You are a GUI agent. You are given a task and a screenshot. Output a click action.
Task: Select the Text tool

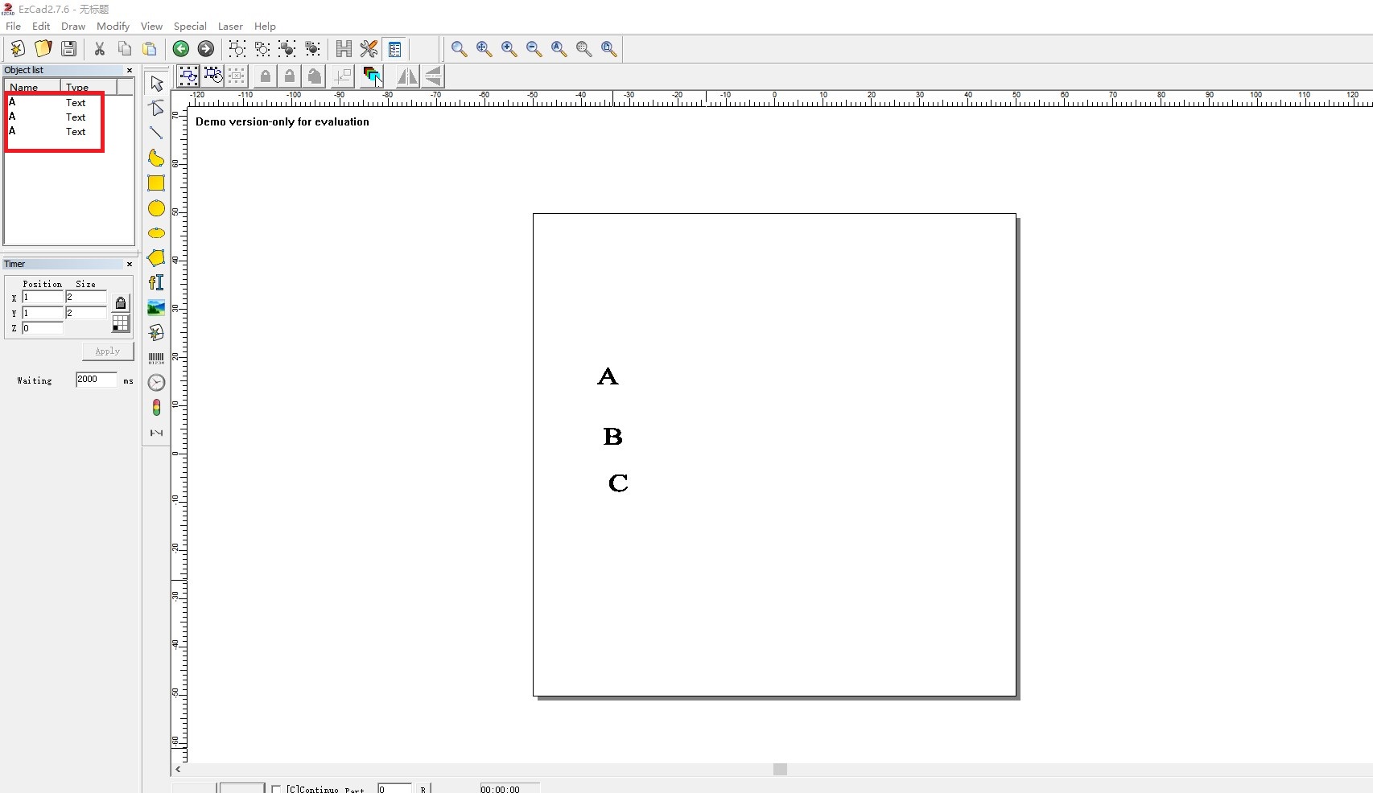(x=156, y=282)
